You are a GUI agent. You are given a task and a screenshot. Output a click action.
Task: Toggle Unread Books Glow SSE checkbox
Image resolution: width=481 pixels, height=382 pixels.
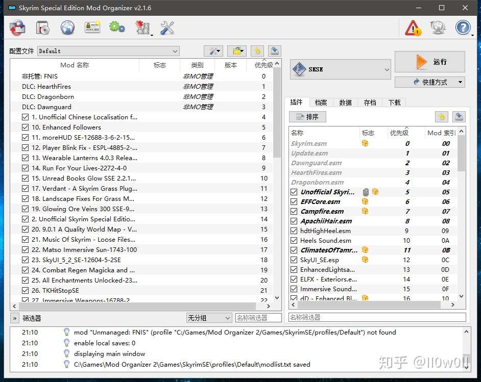26,179
